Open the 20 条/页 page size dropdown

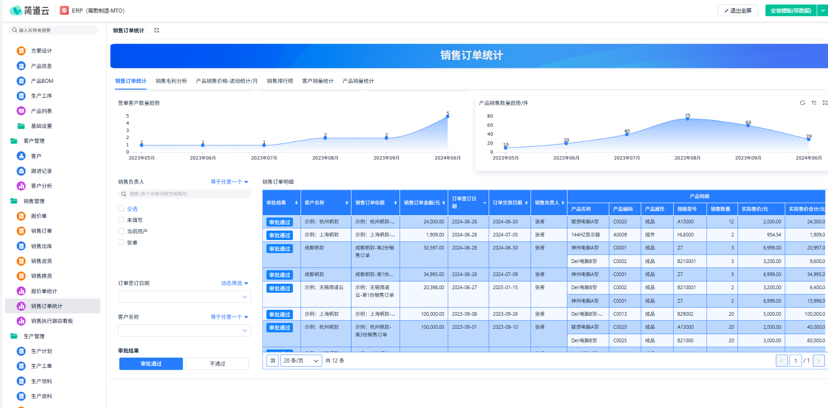301,361
